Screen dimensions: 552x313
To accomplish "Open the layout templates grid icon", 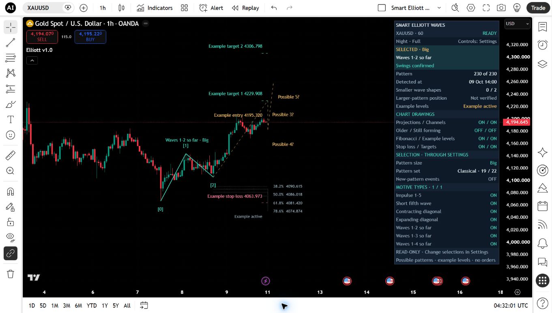I will (185, 8).
